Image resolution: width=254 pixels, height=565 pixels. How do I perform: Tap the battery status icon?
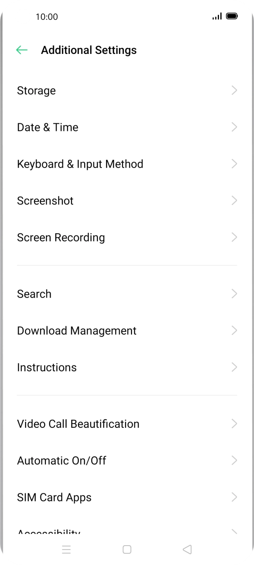(x=232, y=16)
